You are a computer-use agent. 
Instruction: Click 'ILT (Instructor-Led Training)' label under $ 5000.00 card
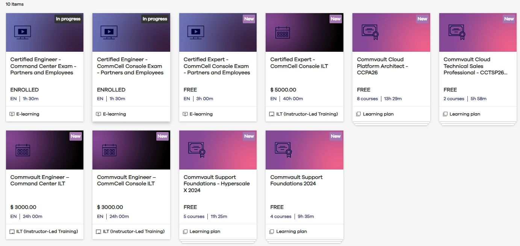pos(307,114)
